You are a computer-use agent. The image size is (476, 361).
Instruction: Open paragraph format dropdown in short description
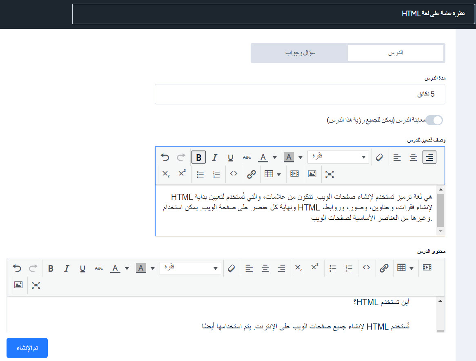click(338, 157)
